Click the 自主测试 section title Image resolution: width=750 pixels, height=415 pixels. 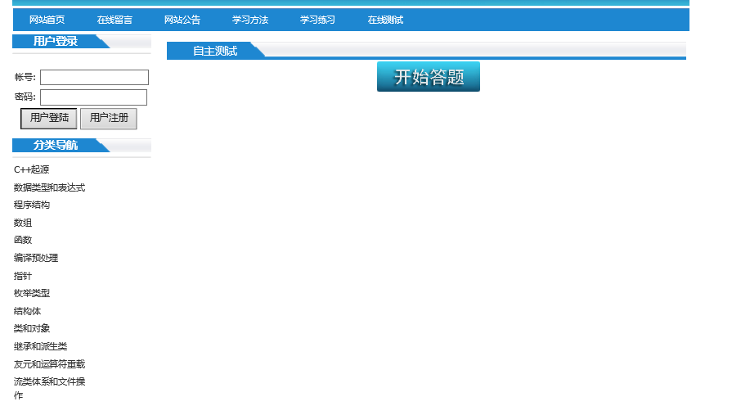[215, 52]
